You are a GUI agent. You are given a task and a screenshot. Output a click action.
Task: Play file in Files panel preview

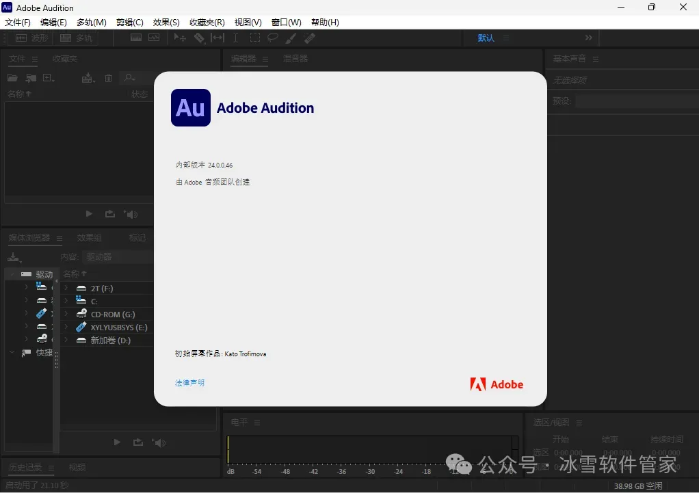tap(89, 214)
